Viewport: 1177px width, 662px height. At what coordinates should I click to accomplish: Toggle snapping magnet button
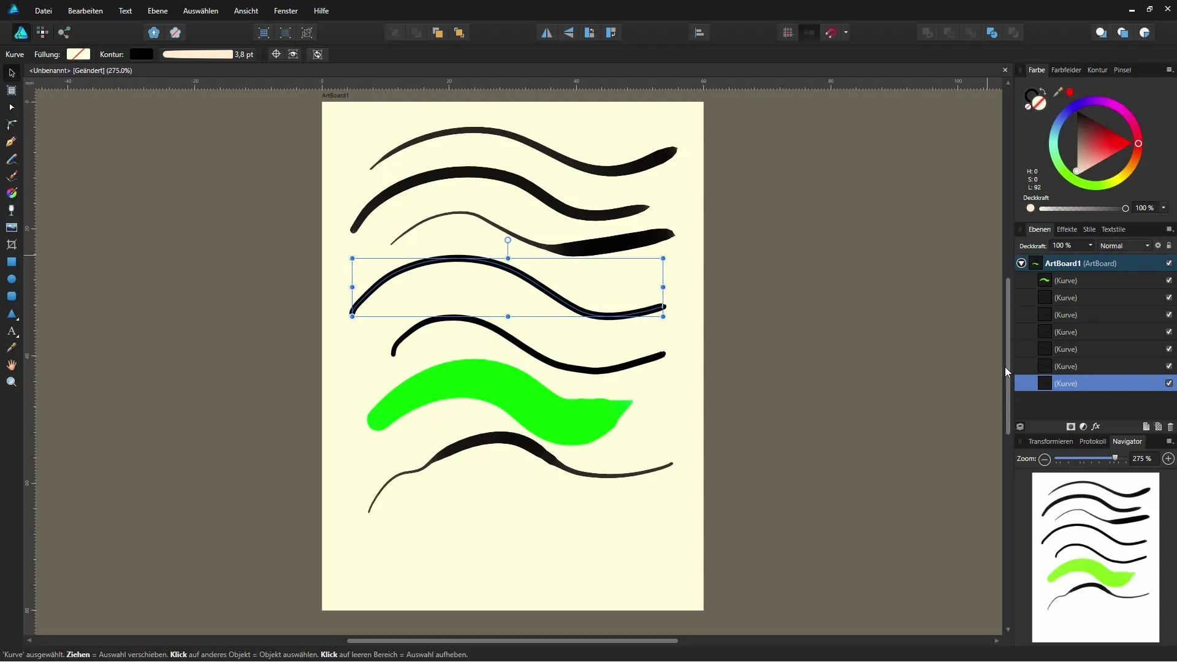[831, 33]
